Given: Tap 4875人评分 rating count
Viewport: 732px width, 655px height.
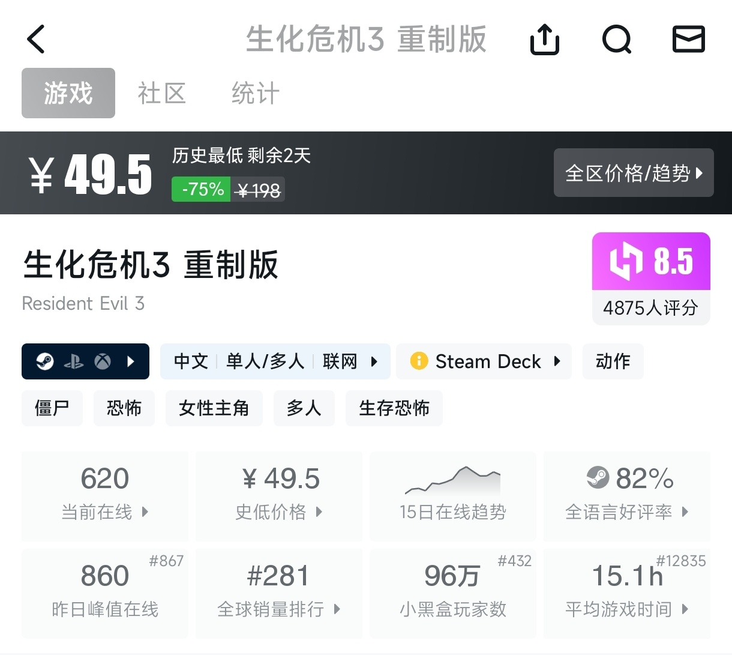Looking at the screenshot, I should (x=651, y=308).
